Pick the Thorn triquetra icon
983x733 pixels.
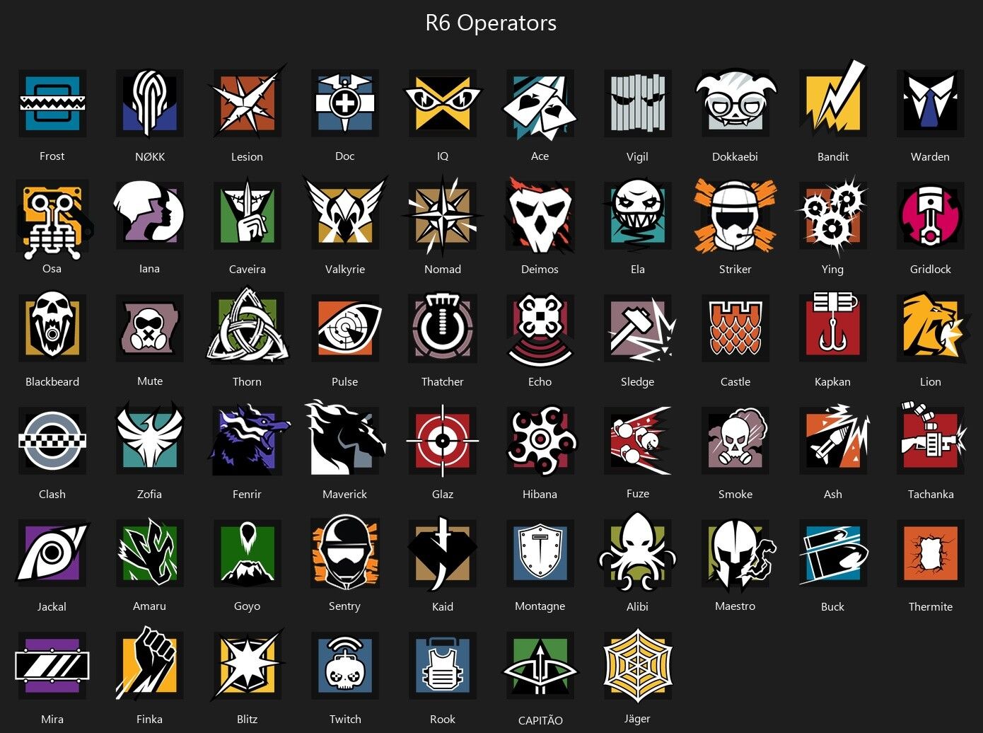(x=248, y=327)
